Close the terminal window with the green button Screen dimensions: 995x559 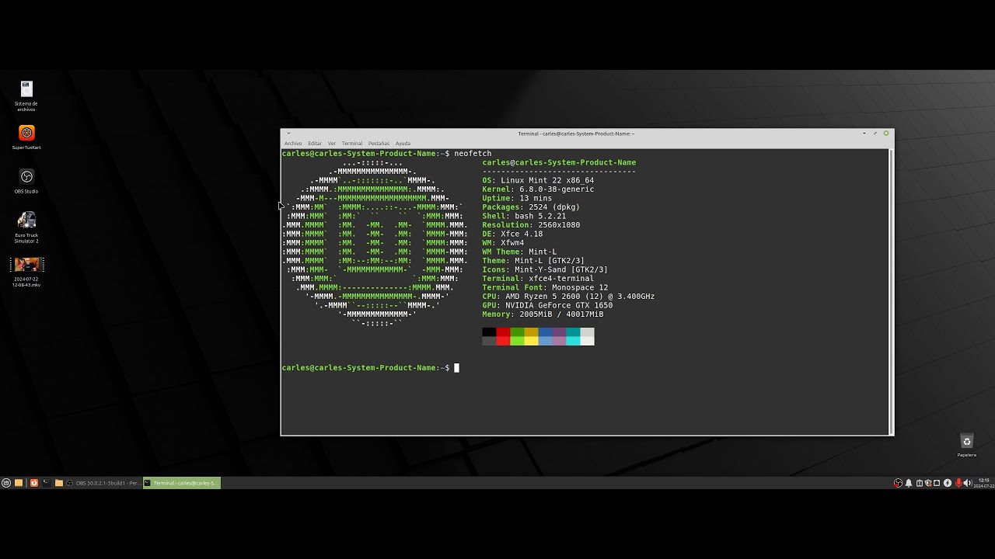tap(886, 134)
